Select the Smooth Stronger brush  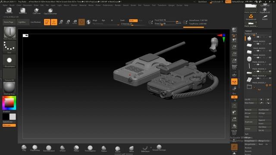click(x=159, y=148)
